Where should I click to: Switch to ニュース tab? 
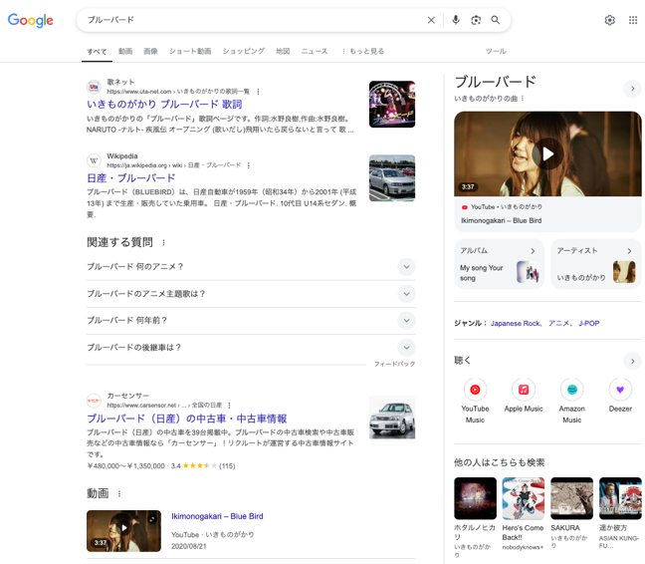tap(315, 51)
